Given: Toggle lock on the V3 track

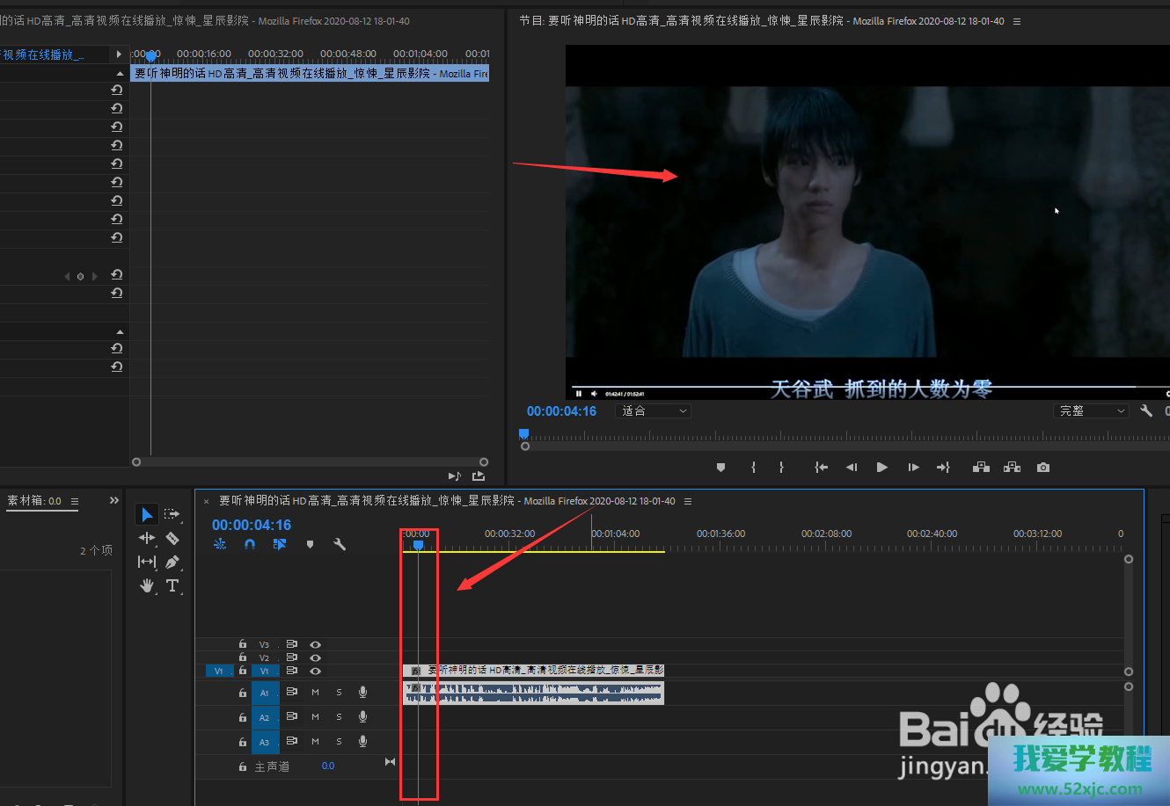Looking at the screenshot, I should tap(243, 644).
